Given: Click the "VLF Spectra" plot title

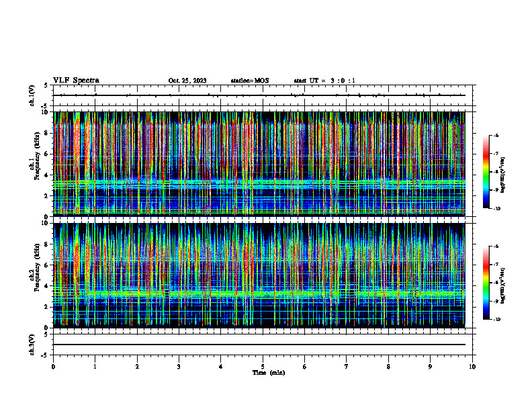Looking at the screenshot, I should coord(76,81).
